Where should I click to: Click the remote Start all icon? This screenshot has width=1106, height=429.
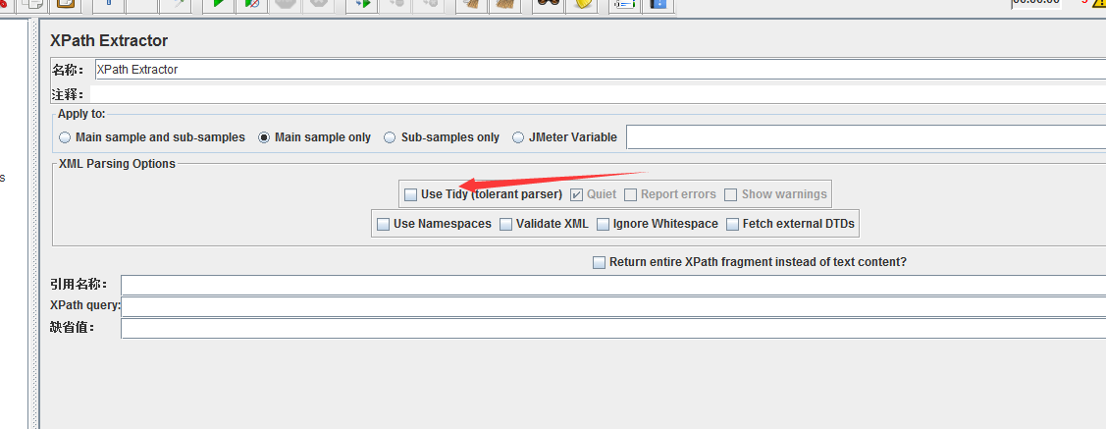363,4
